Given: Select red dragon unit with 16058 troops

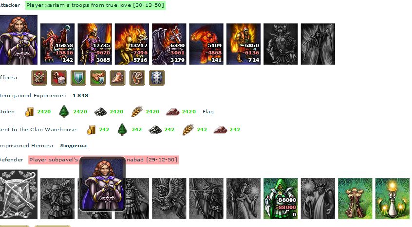Looking at the screenshot, I should pos(57,44).
